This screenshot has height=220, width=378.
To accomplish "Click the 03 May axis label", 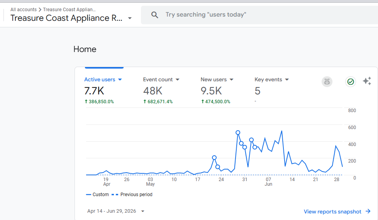I will (150, 182).
